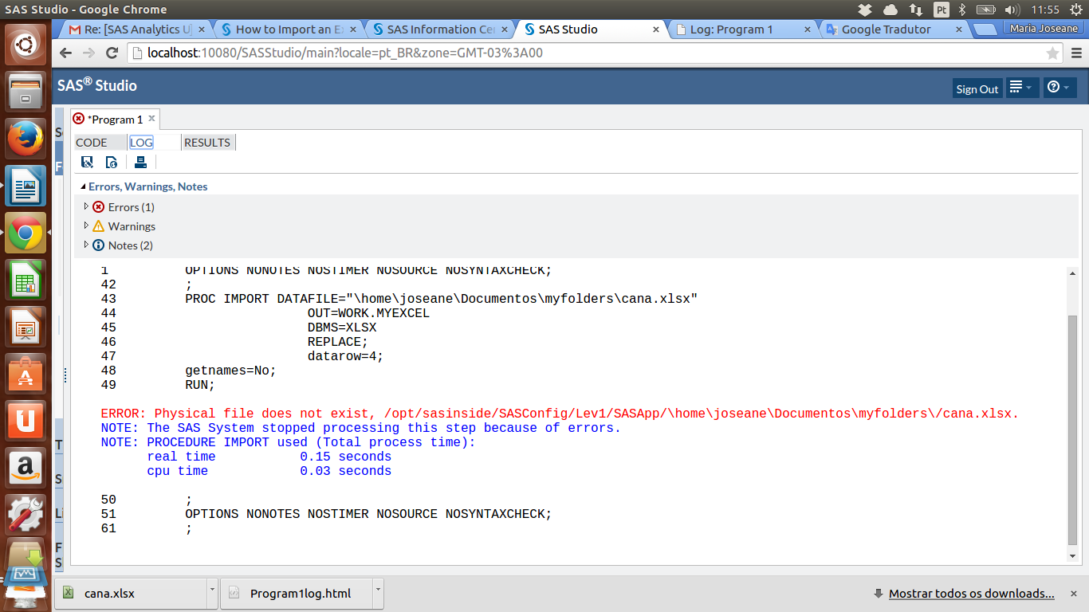The width and height of the screenshot is (1089, 612).
Task: Go back with the Chrome back arrow
Action: (x=67, y=53)
